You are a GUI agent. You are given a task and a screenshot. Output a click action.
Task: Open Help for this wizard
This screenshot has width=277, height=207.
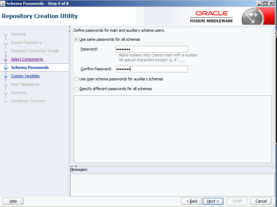[x=13, y=201]
